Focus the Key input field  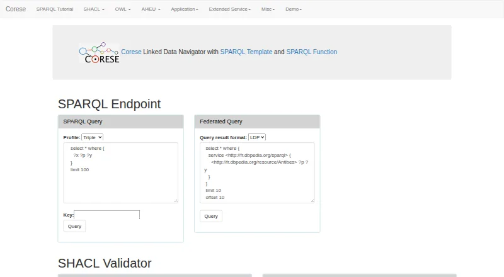tap(106, 215)
